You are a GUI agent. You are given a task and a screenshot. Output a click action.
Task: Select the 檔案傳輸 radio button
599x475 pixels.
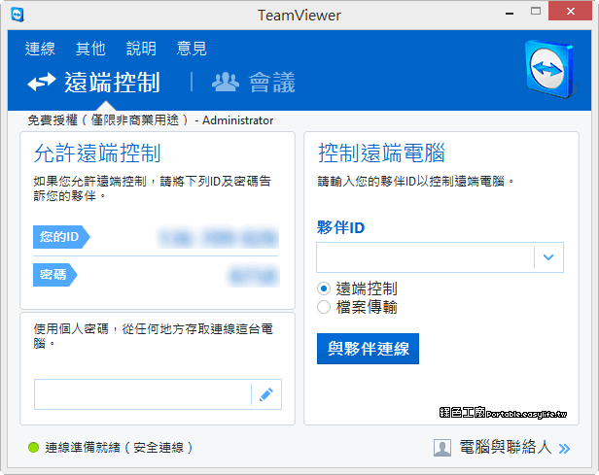coord(324,307)
